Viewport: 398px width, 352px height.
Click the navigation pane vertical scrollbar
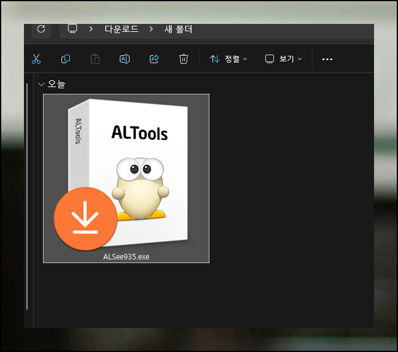[27, 196]
